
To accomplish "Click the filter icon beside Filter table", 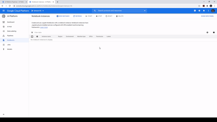I will click(32, 33).
